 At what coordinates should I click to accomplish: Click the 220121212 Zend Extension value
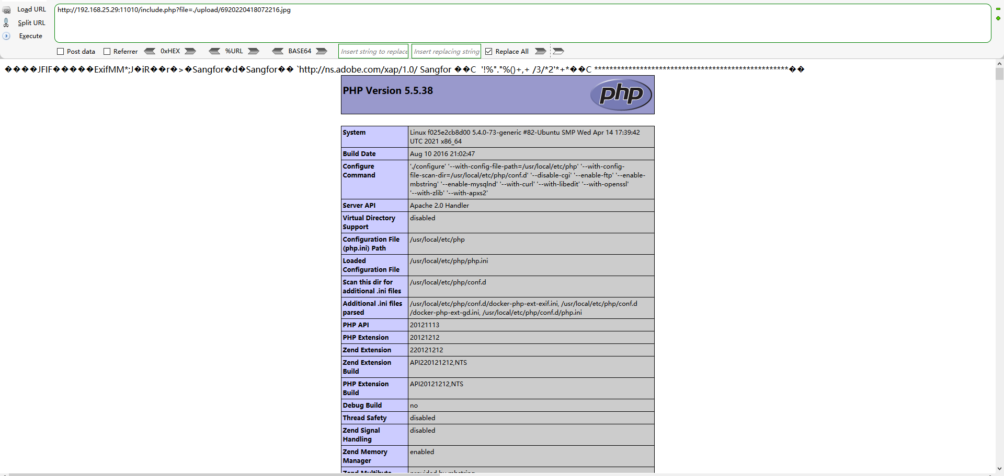pos(426,350)
